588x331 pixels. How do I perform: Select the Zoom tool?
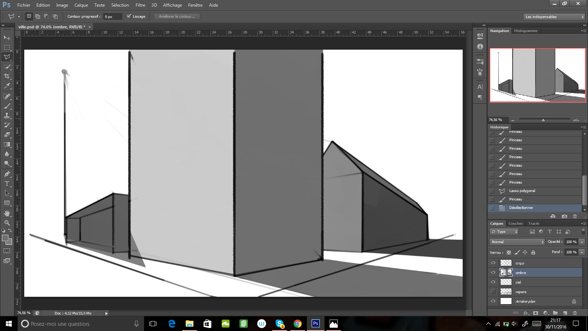[x=7, y=223]
